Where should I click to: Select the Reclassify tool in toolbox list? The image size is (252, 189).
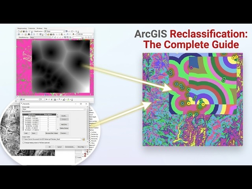94,139
